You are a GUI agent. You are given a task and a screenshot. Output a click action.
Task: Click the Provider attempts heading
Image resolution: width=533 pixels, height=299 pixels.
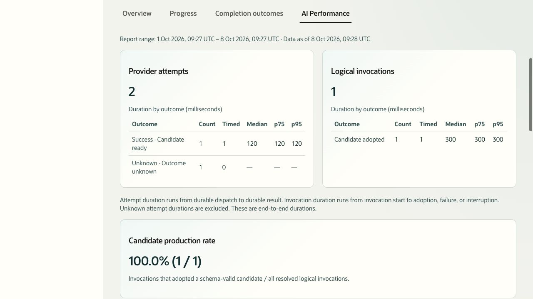158,71
